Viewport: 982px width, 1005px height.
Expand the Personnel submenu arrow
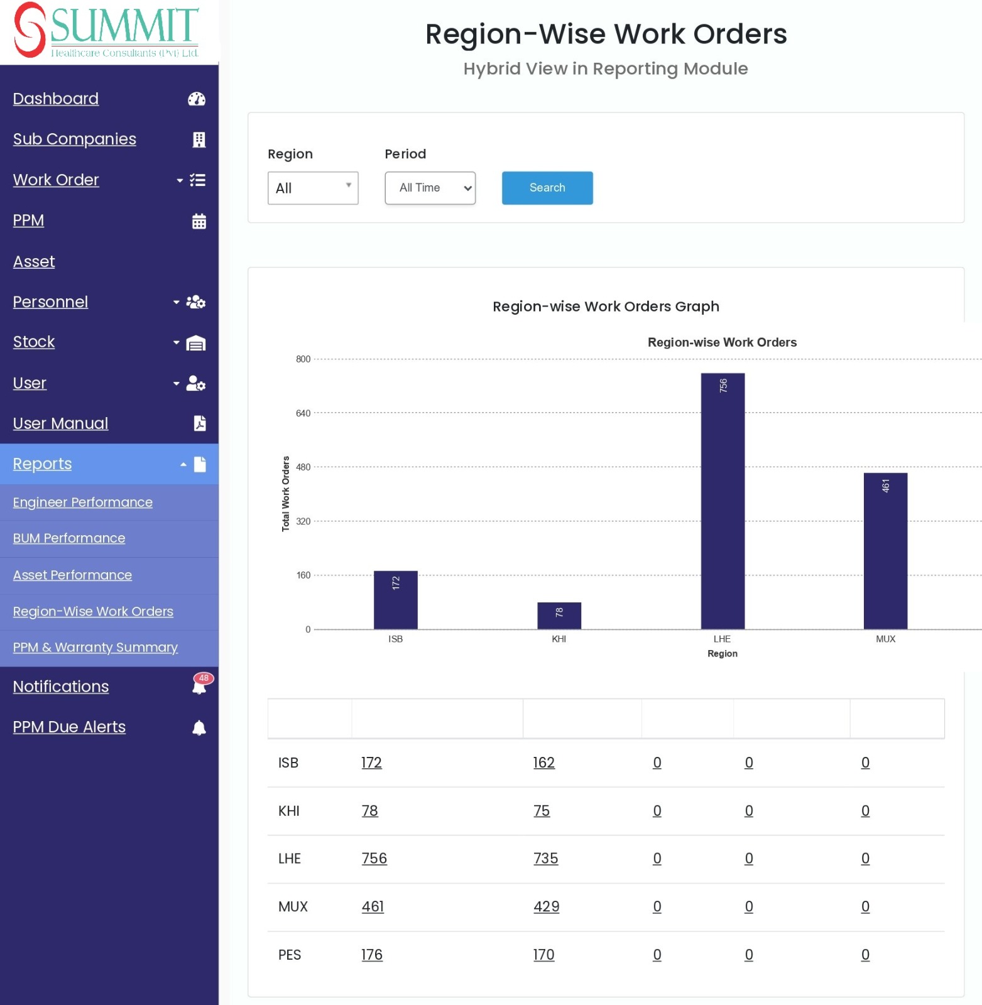[x=177, y=302]
